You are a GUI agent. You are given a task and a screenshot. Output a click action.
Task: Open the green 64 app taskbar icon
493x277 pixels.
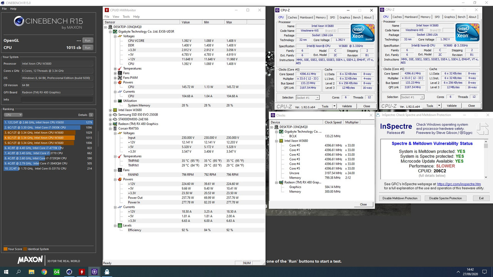point(57,272)
